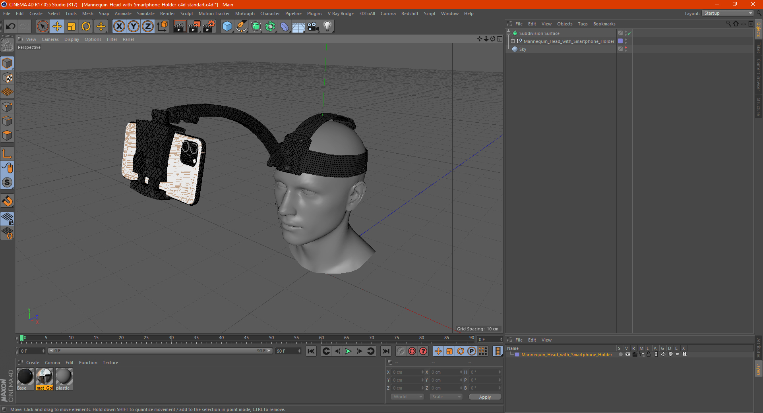Click Render View clapperboard icon
Viewport: 763px width, 413px height.
point(180,27)
